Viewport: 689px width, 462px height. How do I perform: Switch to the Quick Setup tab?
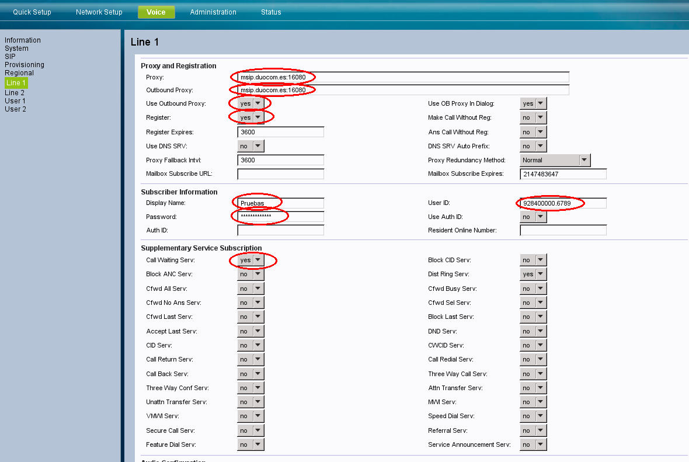coord(32,12)
